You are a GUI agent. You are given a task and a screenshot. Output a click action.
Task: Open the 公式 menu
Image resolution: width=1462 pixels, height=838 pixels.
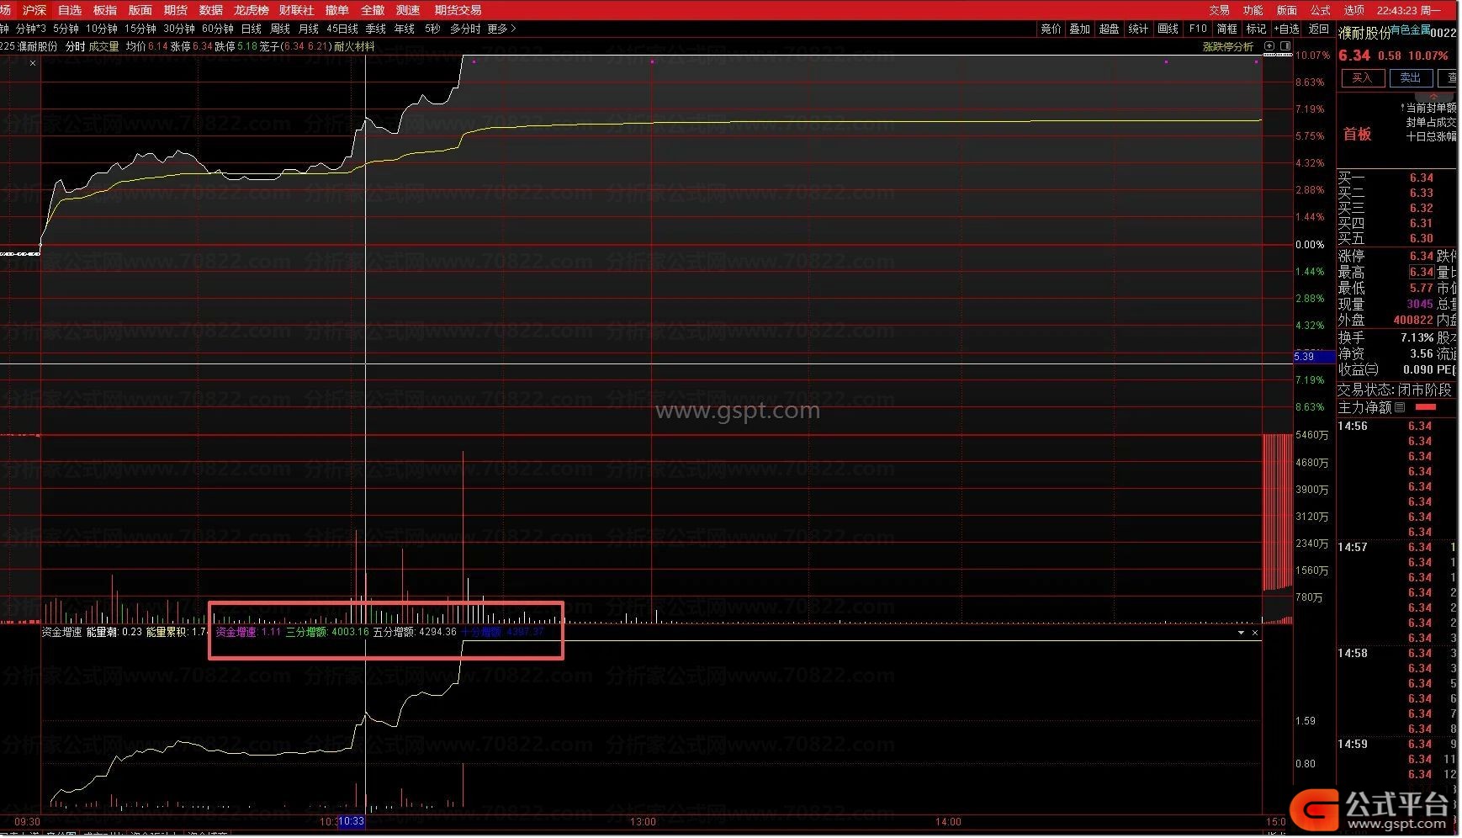tap(1320, 10)
